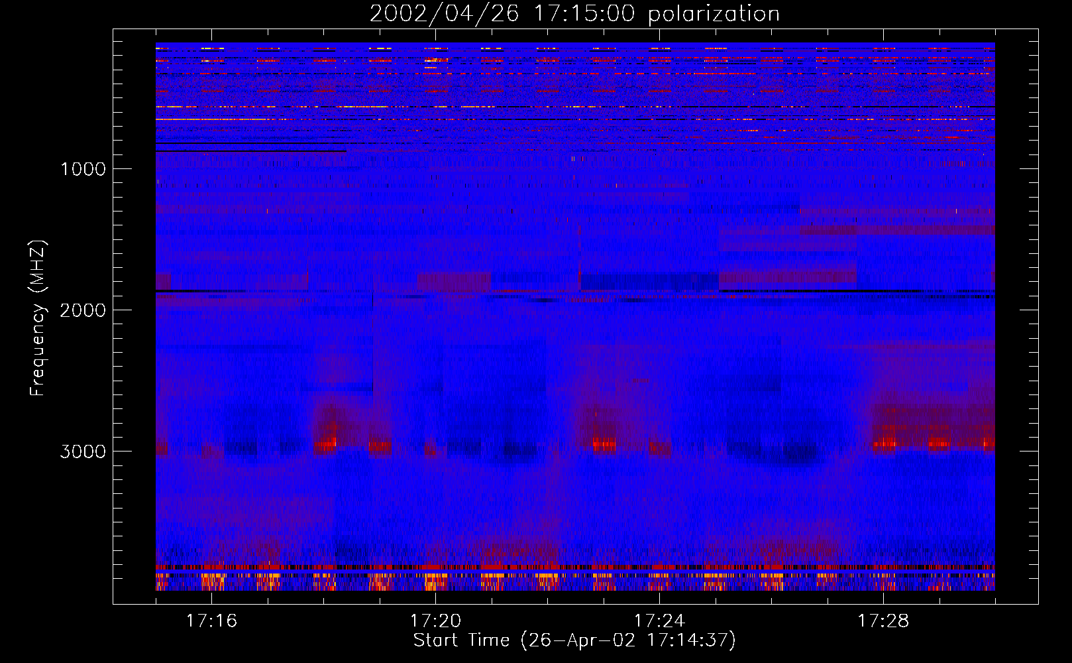Click the plot title '2002/04/26 17:15:00 polarization'
The width and height of the screenshot is (1072, 663).
coord(574,14)
